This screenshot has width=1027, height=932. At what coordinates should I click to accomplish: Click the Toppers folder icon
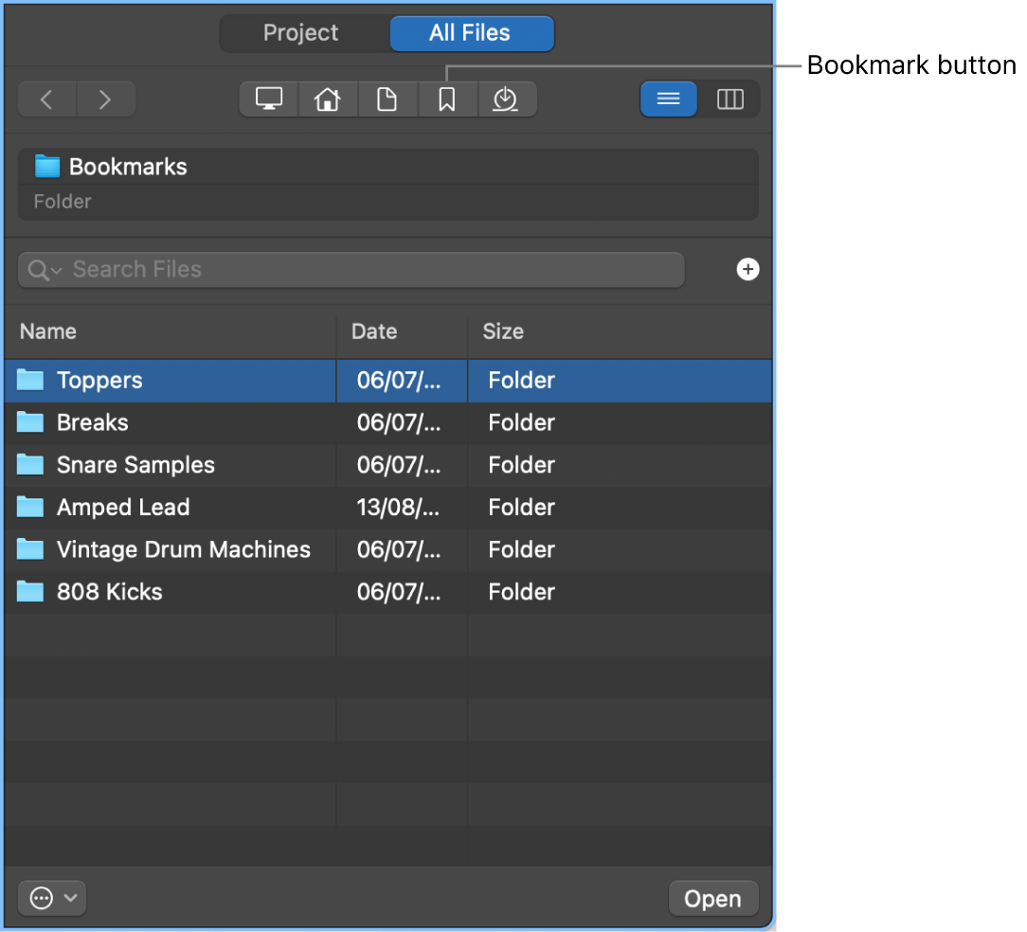[31, 380]
